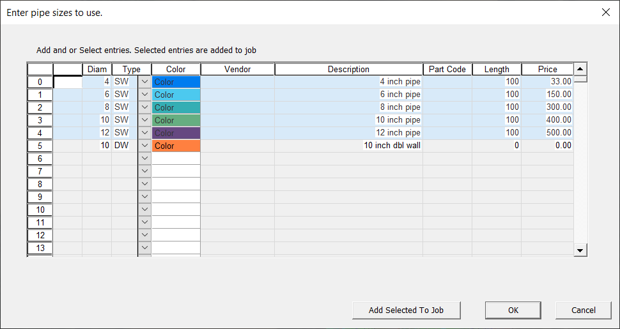Viewport: 620px width, 329px height.
Task: Click the Price column header
Action: [x=546, y=69]
